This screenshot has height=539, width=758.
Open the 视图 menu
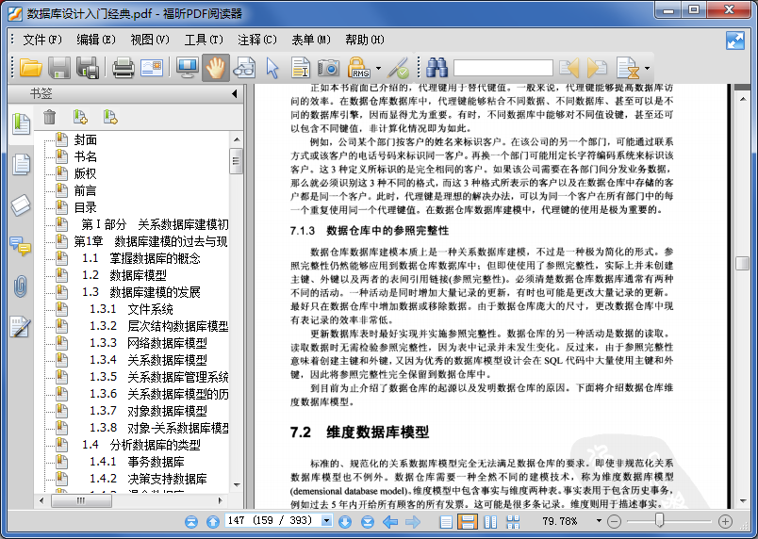pyautogui.click(x=150, y=40)
